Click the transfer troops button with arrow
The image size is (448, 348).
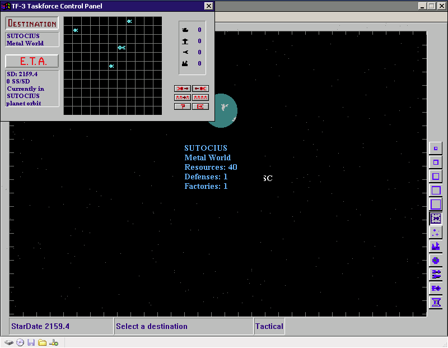coord(183,98)
